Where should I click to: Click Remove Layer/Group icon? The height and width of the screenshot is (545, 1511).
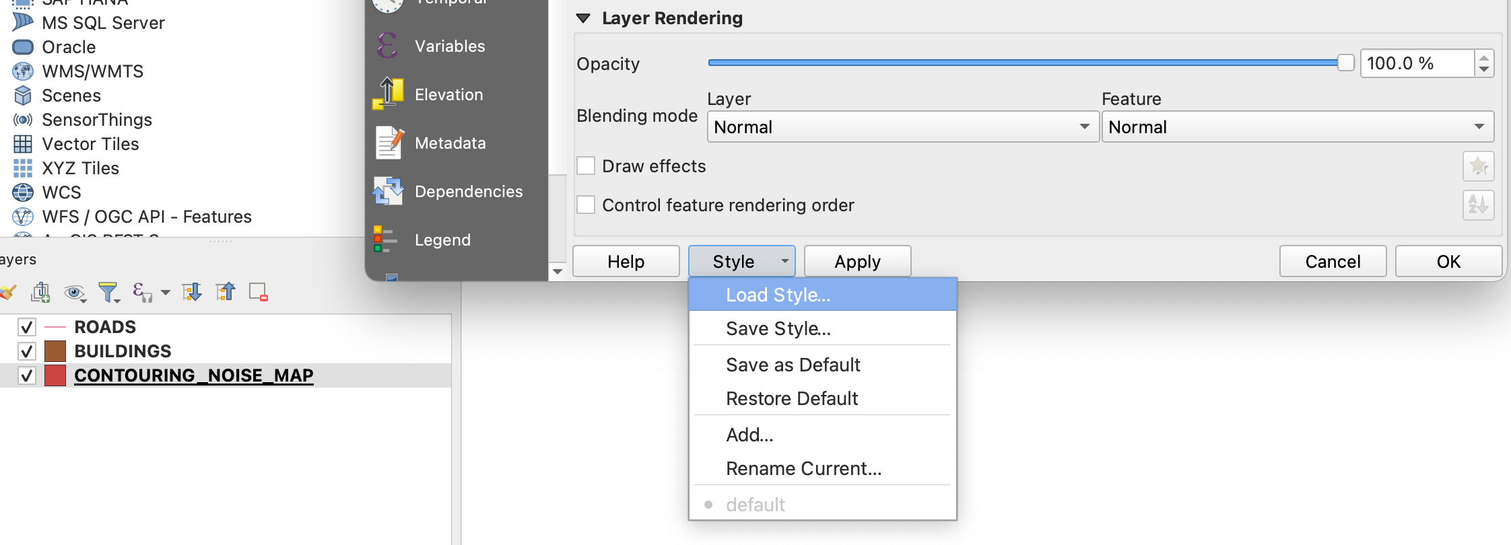point(259,292)
